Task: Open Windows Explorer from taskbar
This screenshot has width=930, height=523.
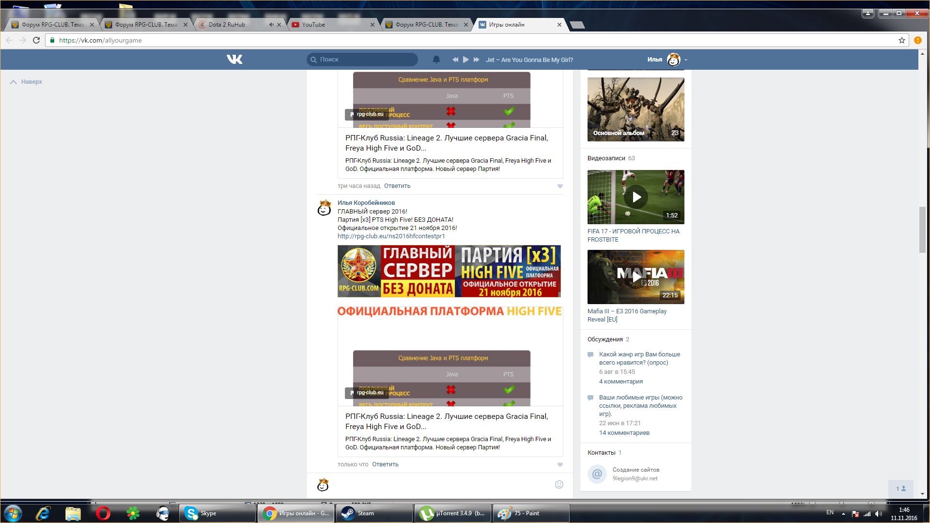Action: pos(73,513)
